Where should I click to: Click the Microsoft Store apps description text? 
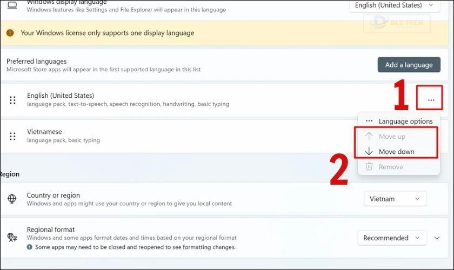point(103,70)
